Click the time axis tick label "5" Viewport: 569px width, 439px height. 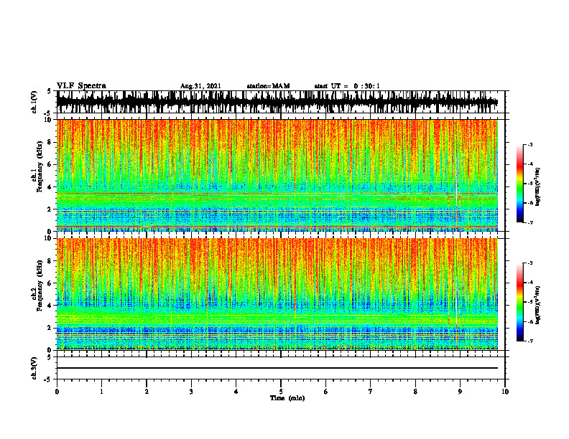click(281, 392)
